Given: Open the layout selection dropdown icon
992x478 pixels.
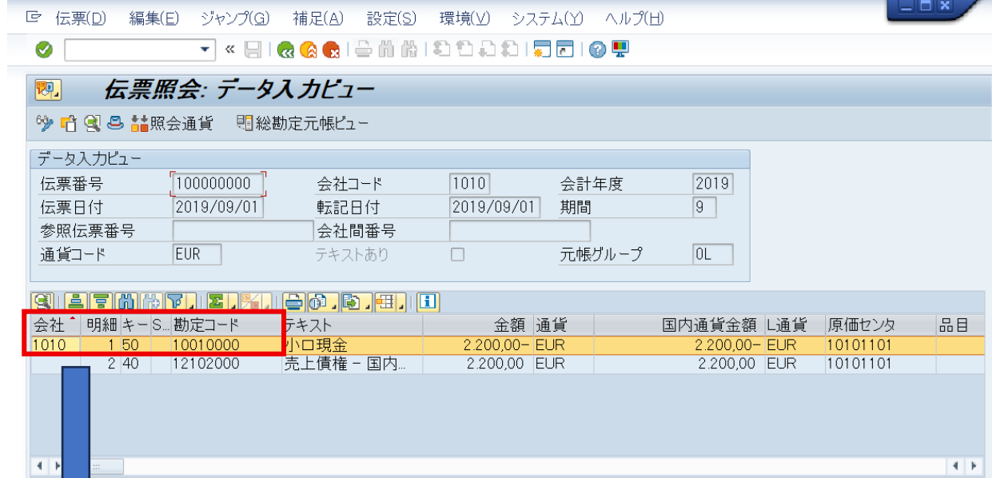Looking at the screenshot, I should click(389, 301).
